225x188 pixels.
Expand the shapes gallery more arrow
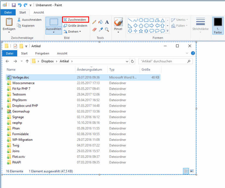point(168,31)
